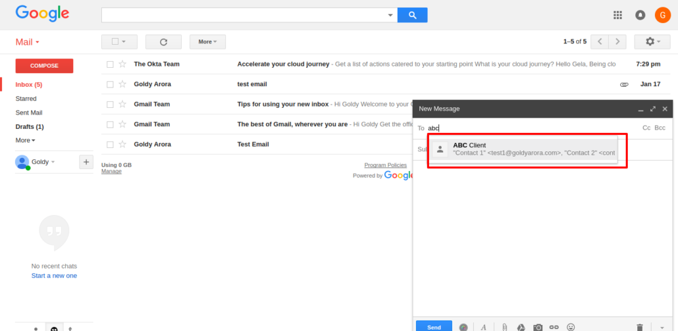
Task: Tick checkbox for The Okta Team email
Action: click(x=111, y=64)
